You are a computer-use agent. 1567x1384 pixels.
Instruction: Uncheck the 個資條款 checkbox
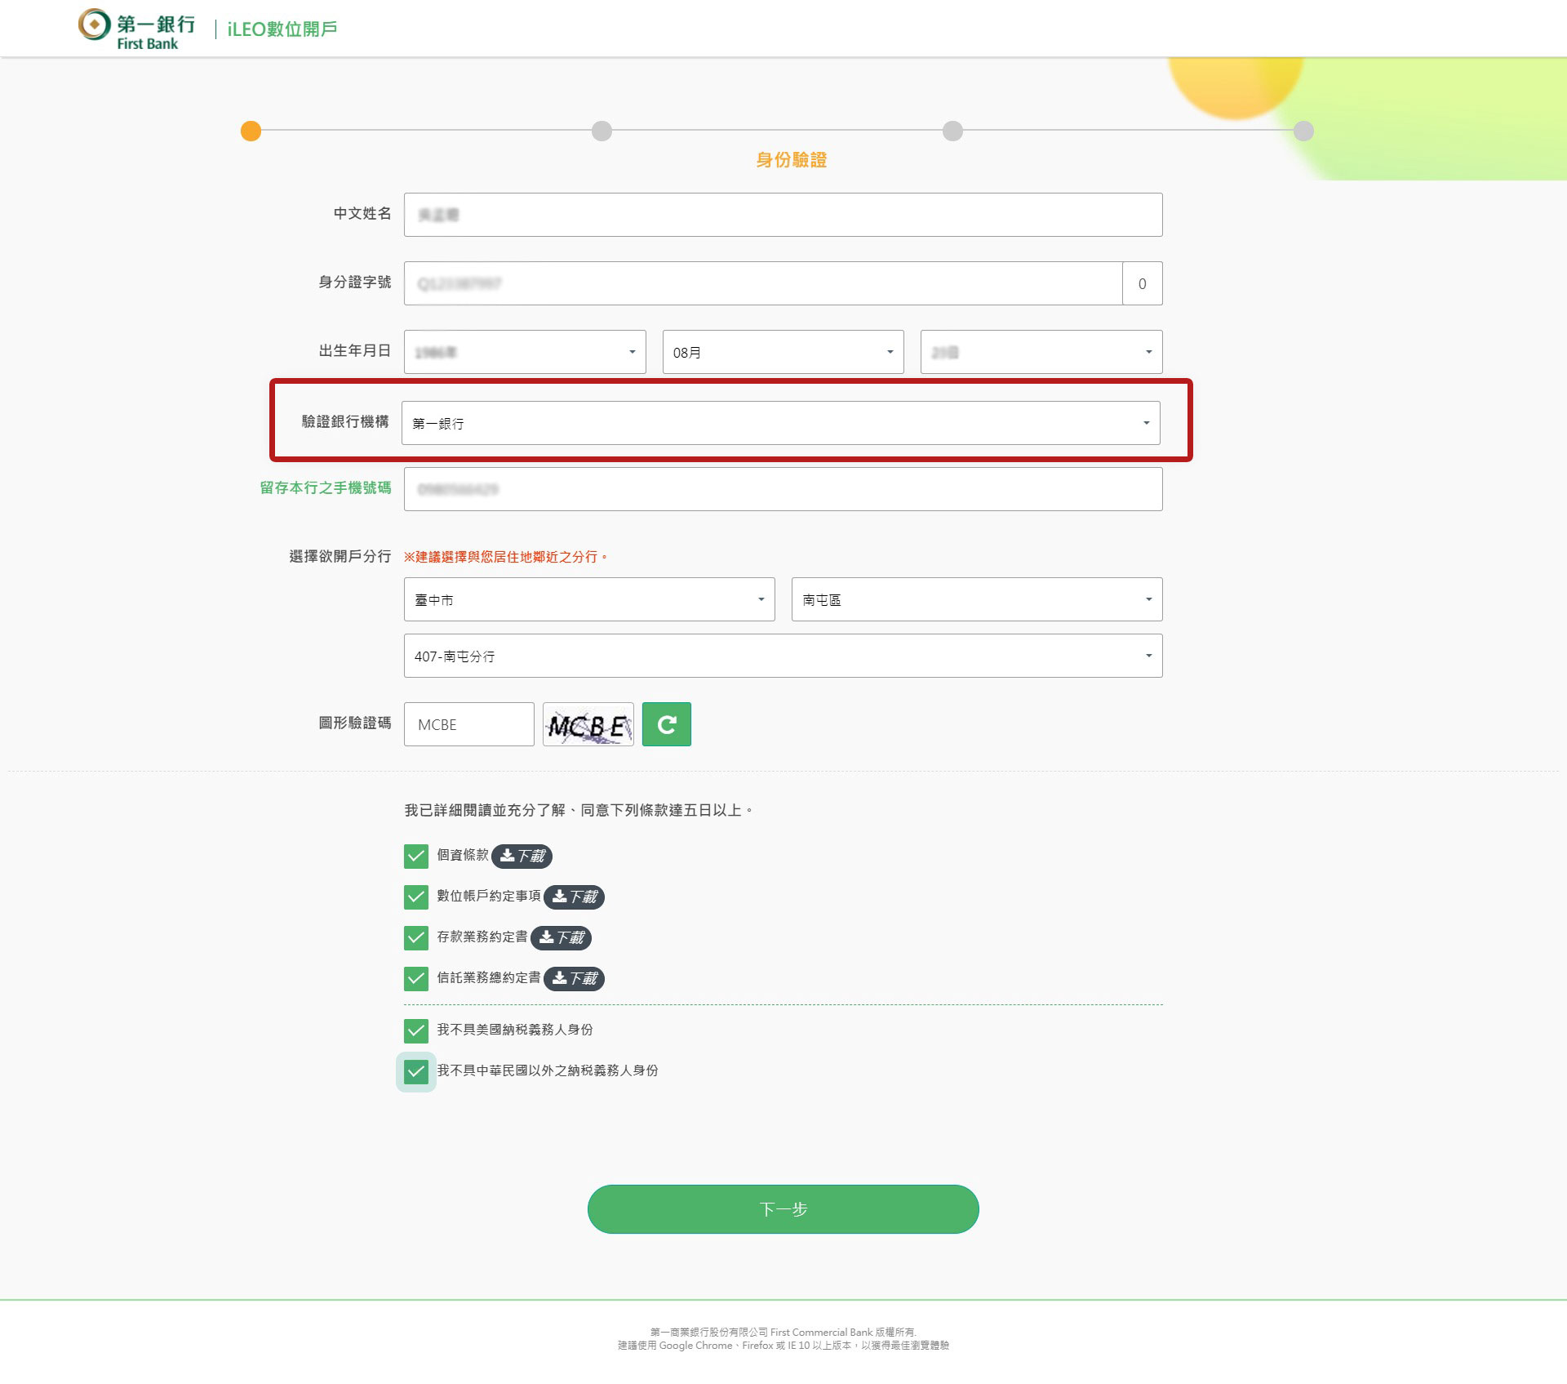point(416,856)
